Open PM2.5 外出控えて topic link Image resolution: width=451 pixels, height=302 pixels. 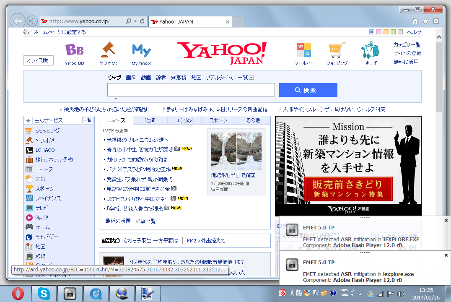click(x=206, y=241)
